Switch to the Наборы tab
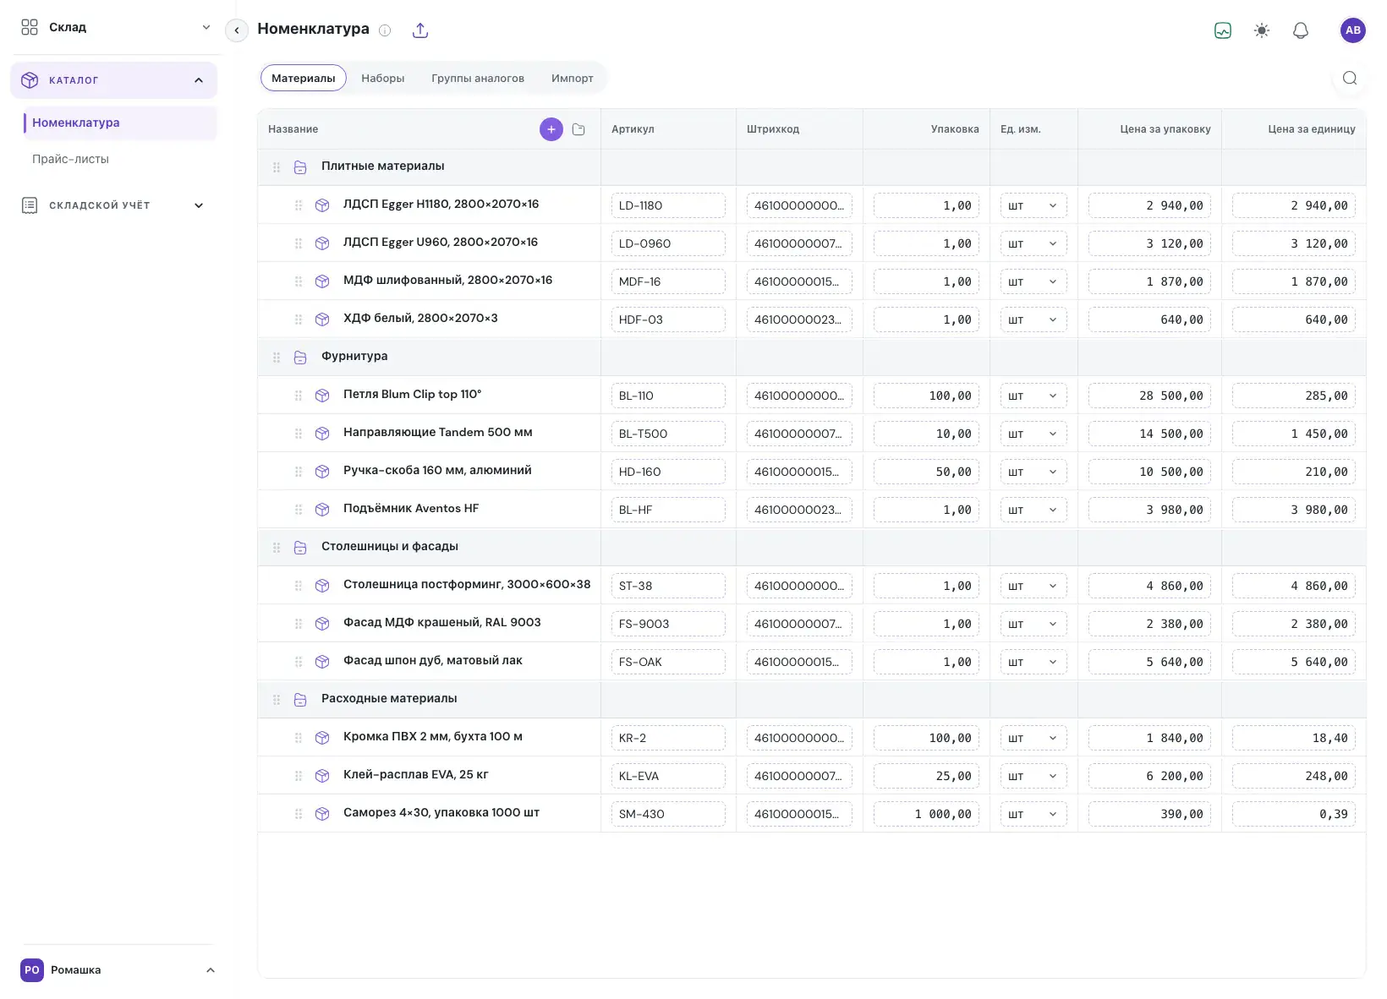 pyautogui.click(x=383, y=78)
